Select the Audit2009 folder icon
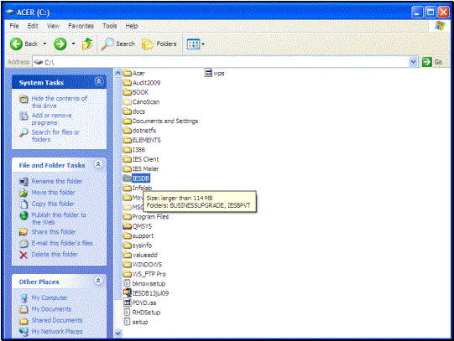The width and height of the screenshot is (454, 341). 127,83
